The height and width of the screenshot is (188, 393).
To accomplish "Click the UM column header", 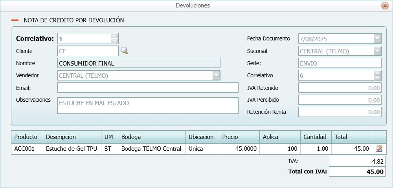I will (x=110, y=137).
